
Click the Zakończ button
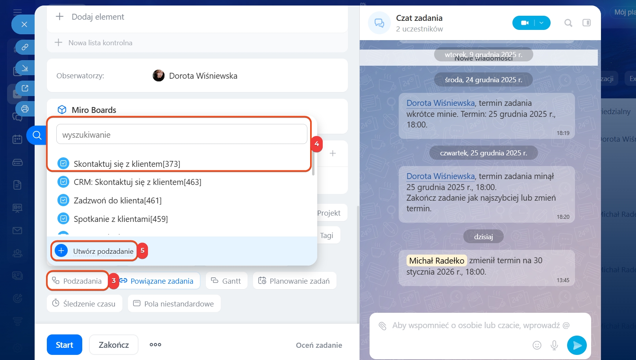click(x=114, y=345)
